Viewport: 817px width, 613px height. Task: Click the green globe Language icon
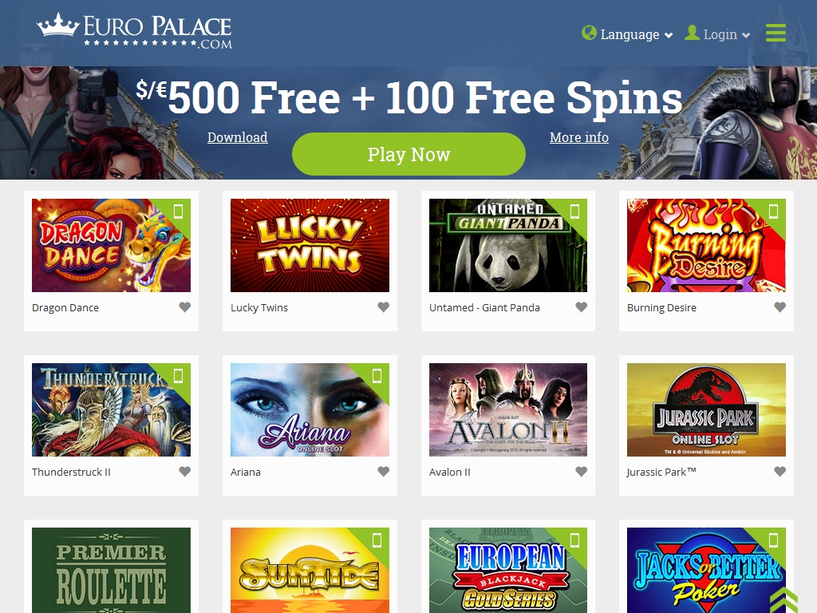coord(589,33)
